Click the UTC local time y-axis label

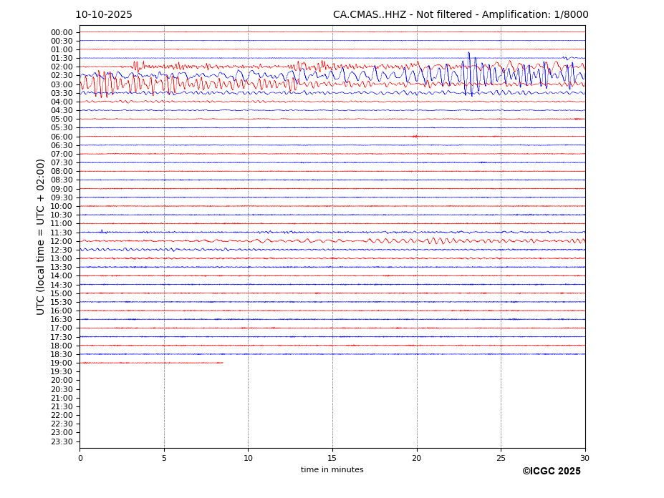pyautogui.click(x=42, y=236)
